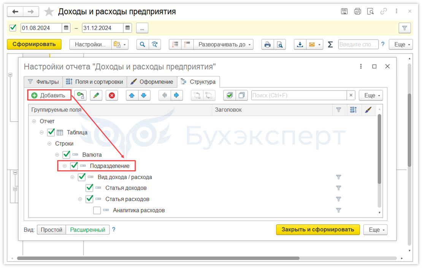Toggle the Таблица checkbox
The width and height of the screenshot is (422, 268).
pos(51,132)
